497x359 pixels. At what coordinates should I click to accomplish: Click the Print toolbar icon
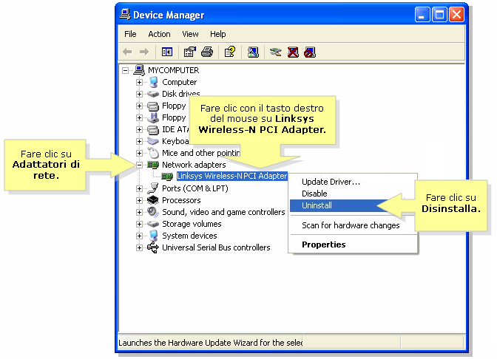coord(207,52)
